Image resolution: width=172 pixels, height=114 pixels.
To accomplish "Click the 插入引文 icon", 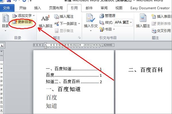I will pos(91,18).
